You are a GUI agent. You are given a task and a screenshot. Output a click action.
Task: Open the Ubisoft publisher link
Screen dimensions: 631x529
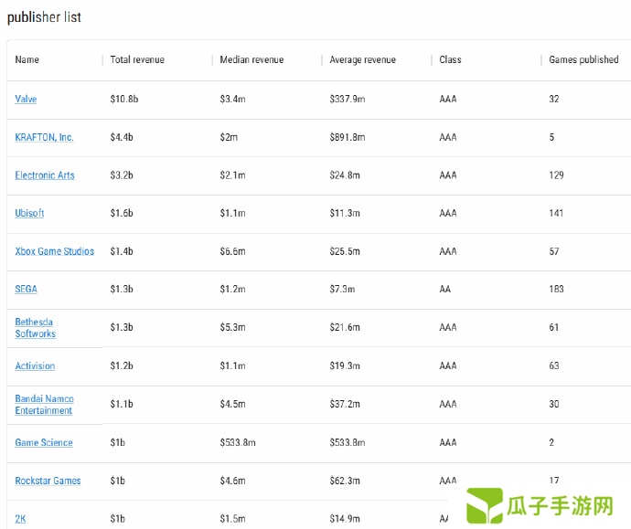pyautogui.click(x=29, y=213)
